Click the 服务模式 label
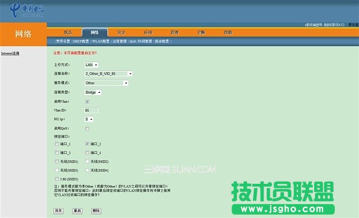 click(x=62, y=82)
